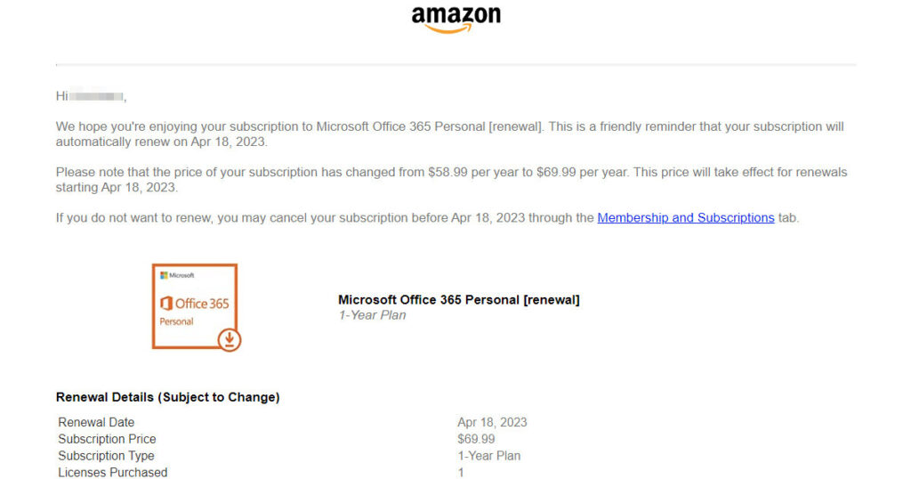This screenshot has width=911, height=479.
Task: Click the Renewal Details (Subject to Change) heading
Action: point(168,397)
